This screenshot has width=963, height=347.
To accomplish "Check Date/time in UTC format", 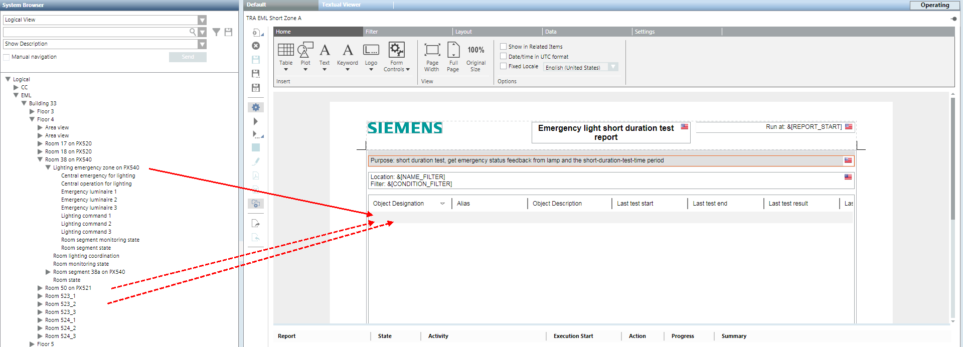I will point(503,57).
